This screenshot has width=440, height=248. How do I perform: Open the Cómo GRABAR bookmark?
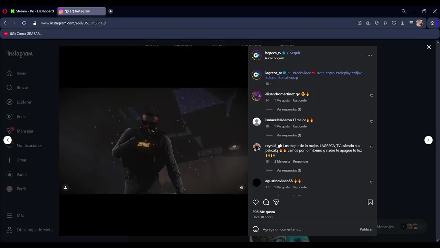click(23, 34)
